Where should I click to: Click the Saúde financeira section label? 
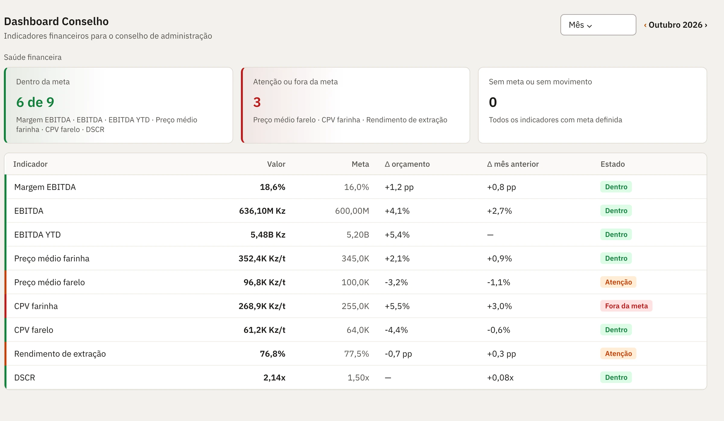(33, 57)
